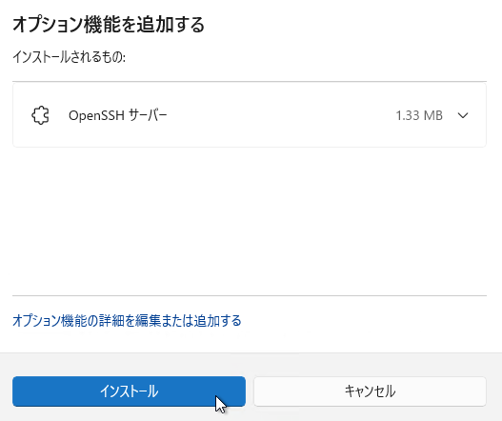Click the インストールされるもの: subtitle text
The image size is (502, 421).
pyautogui.click(x=69, y=57)
